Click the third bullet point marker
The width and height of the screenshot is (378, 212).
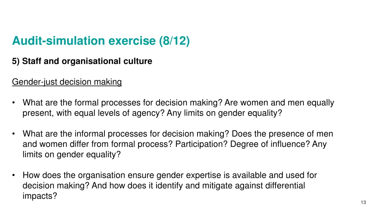click(14, 175)
